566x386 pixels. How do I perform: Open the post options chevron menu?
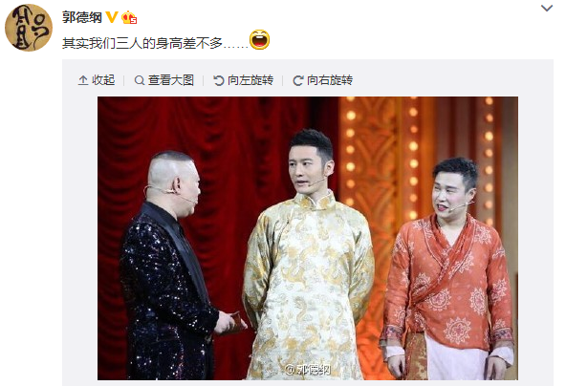(x=547, y=8)
